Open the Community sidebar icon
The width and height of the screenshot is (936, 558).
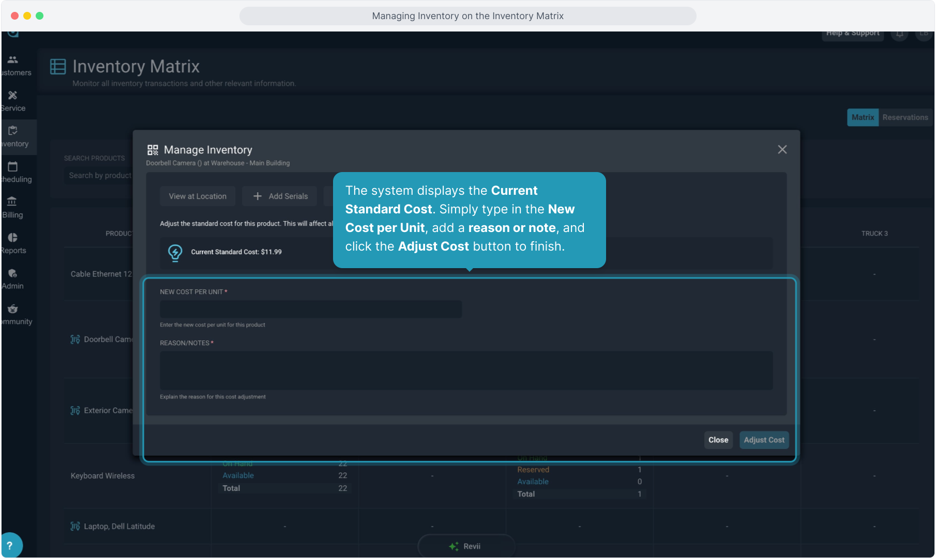click(13, 309)
